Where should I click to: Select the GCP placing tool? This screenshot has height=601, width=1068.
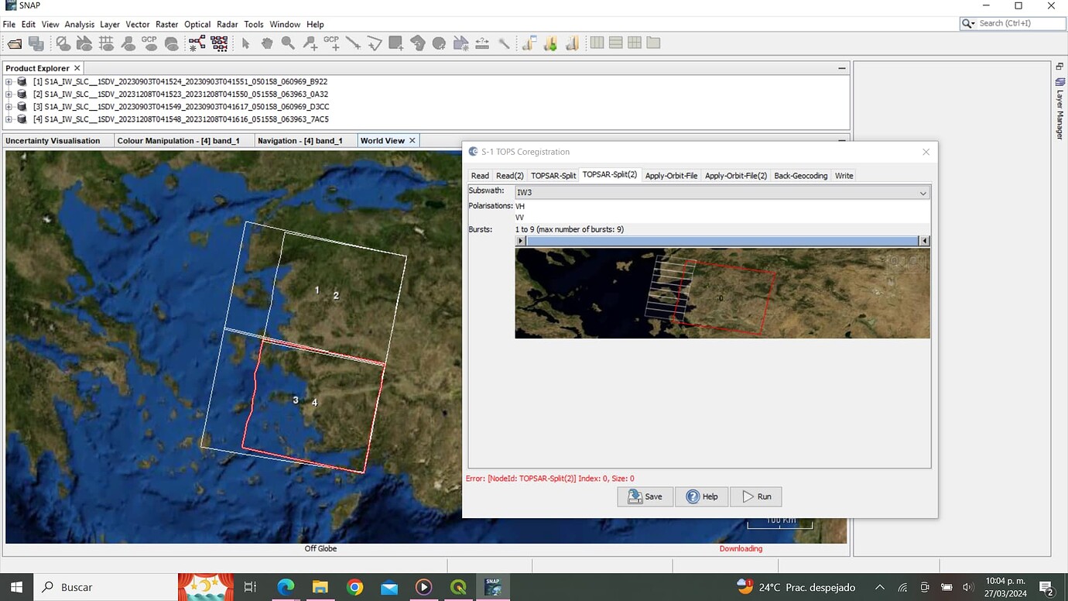331,43
